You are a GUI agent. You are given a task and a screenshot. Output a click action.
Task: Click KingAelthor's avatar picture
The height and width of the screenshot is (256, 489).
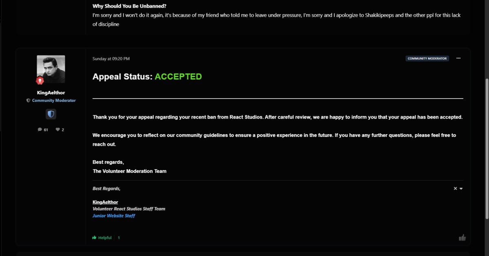(51, 69)
